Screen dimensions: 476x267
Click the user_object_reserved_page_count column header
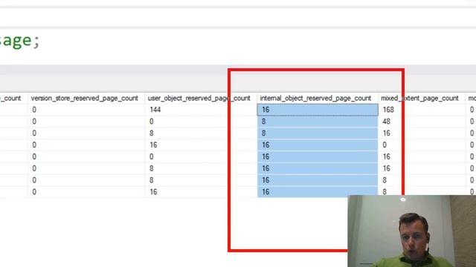pos(201,98)
